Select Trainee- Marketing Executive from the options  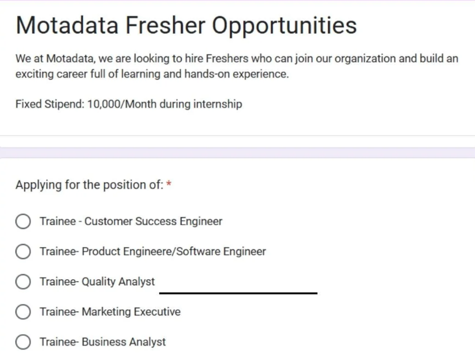click(23, 312)
